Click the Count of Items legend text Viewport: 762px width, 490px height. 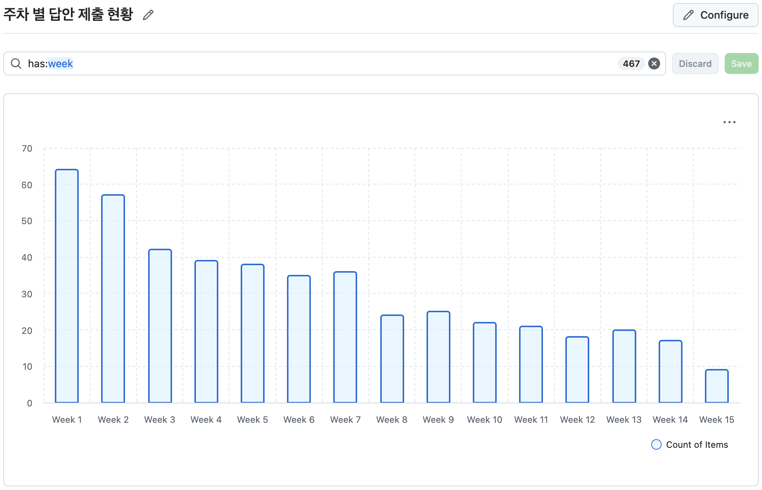click(x=697, y=445)
